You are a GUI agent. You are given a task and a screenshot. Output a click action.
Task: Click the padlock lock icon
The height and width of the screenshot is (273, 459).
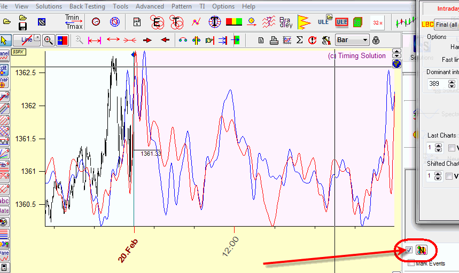(x=376, y=40)
